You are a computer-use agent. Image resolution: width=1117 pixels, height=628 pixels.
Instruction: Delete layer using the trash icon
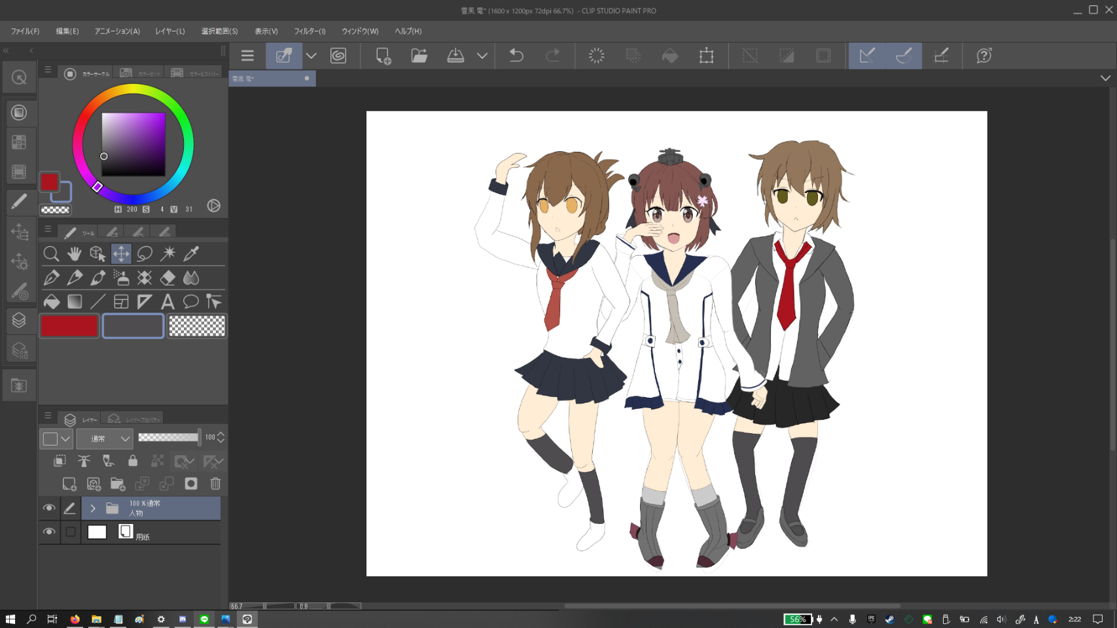pos(215,484)
